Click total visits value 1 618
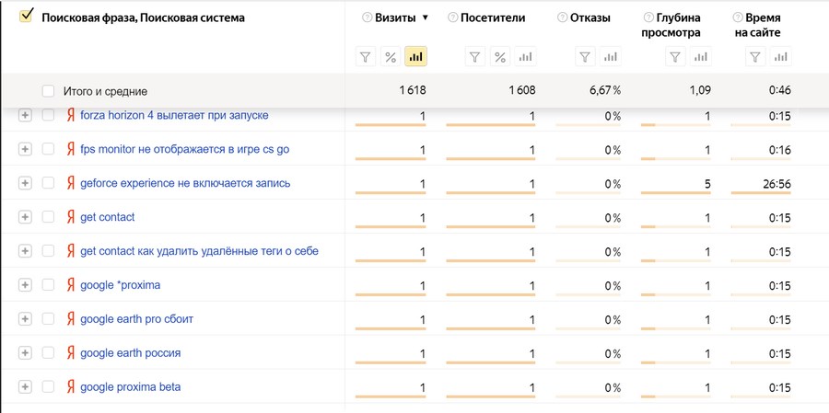829x413 pixels. (413, 91)
